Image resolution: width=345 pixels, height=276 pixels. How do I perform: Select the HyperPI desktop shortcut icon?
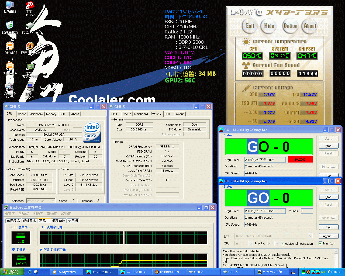click(x=30, y=90)
